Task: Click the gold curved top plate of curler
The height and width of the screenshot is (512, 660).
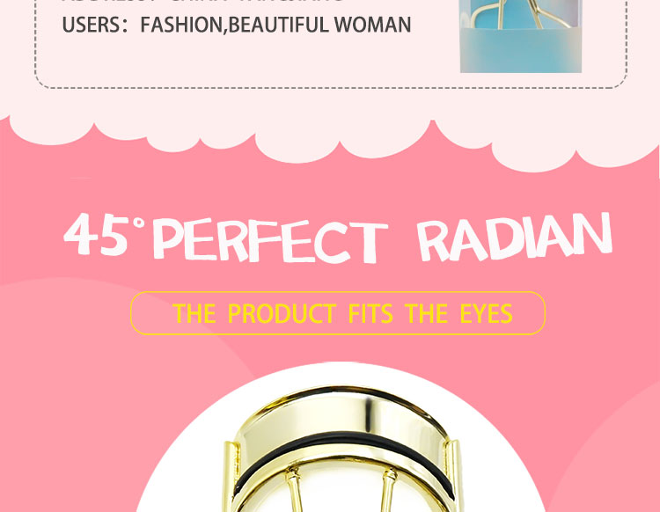Action: click(341, 414)
